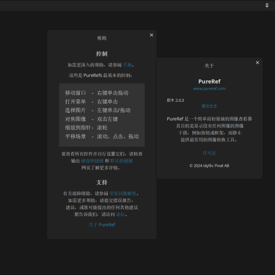
Task: Click the PureRef title in About panel
Action: coord(210,81)
